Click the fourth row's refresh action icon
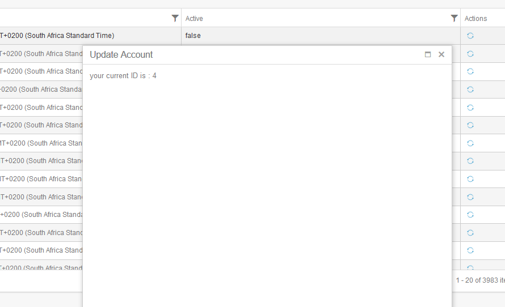Viewport: 505px width, 307px height. pyautogui.click(x=470, y=89)
